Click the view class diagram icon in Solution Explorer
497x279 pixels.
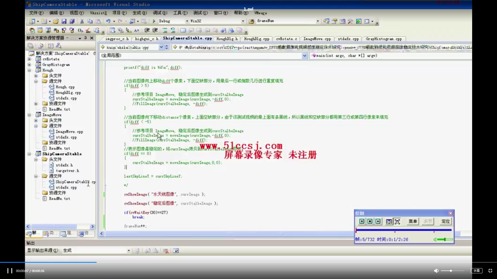click(x=59, y=46)
